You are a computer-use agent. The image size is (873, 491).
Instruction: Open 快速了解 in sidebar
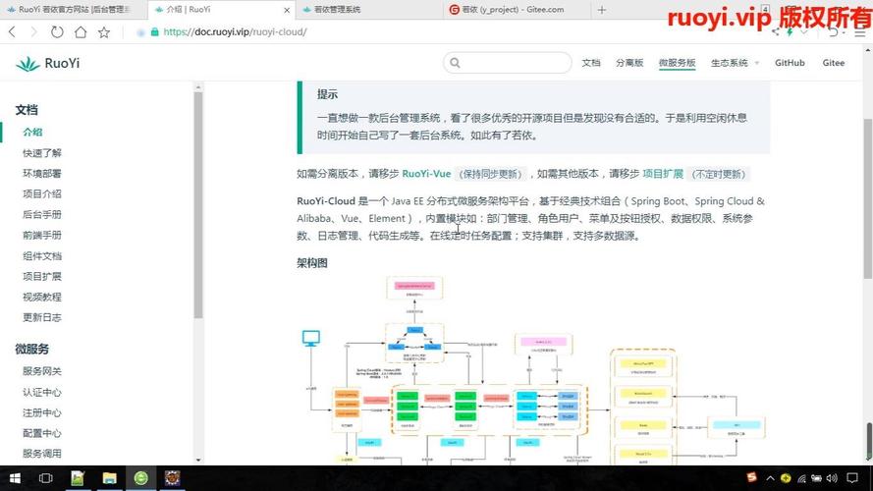(42, 152)
